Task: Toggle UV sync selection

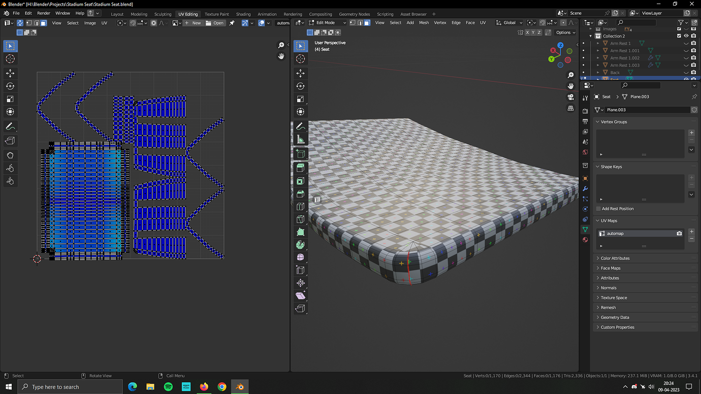Action: (x=20, y=23)
